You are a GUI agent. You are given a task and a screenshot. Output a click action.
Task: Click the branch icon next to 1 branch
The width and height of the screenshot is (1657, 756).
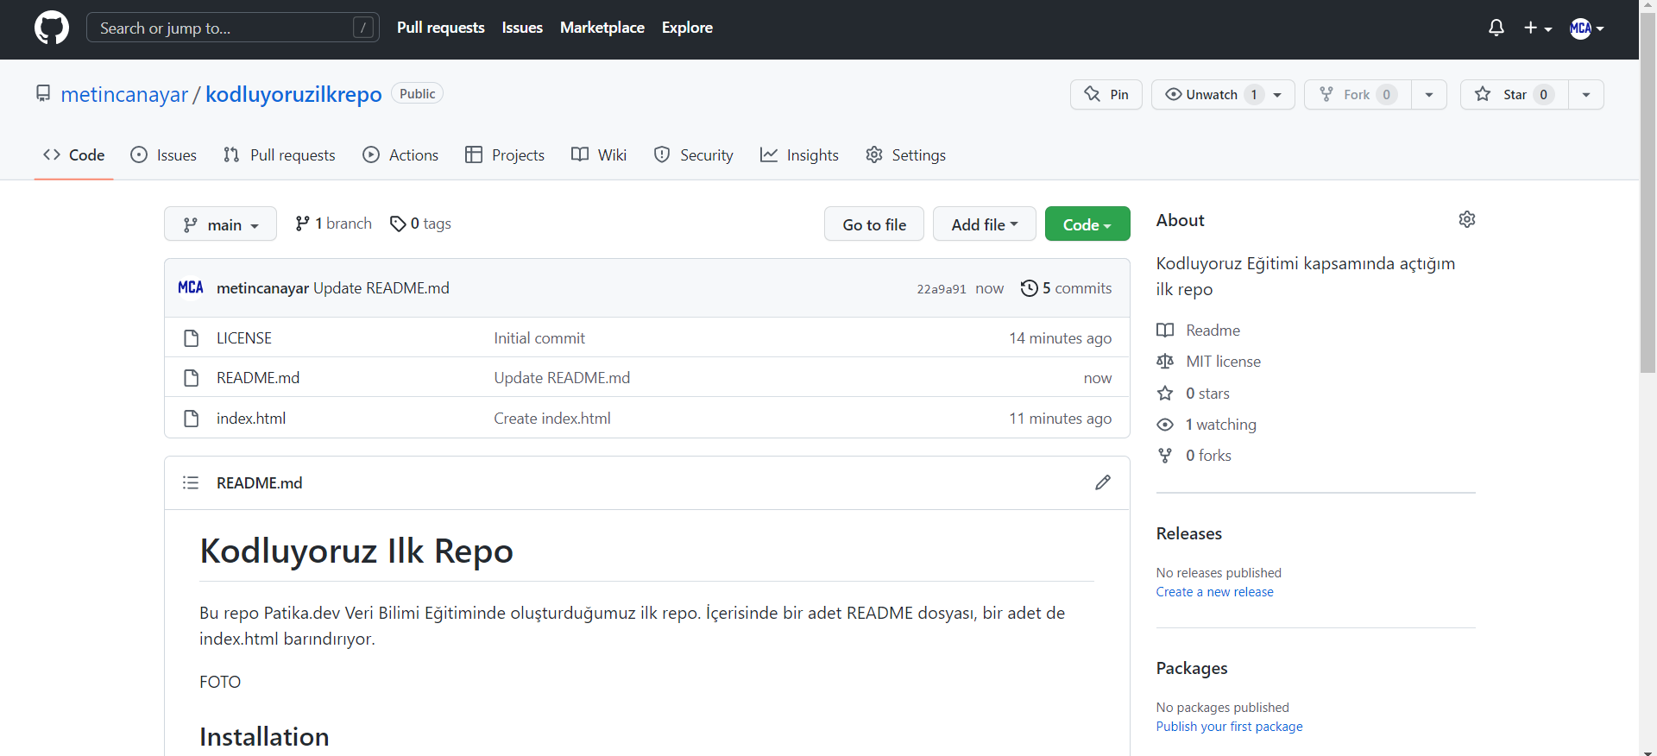pyautogui.click(x=302, y=224)
